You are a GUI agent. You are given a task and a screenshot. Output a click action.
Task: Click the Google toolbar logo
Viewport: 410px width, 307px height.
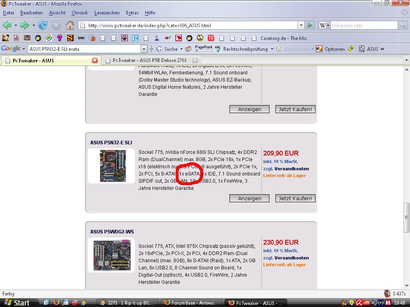(x=11, y=48)
